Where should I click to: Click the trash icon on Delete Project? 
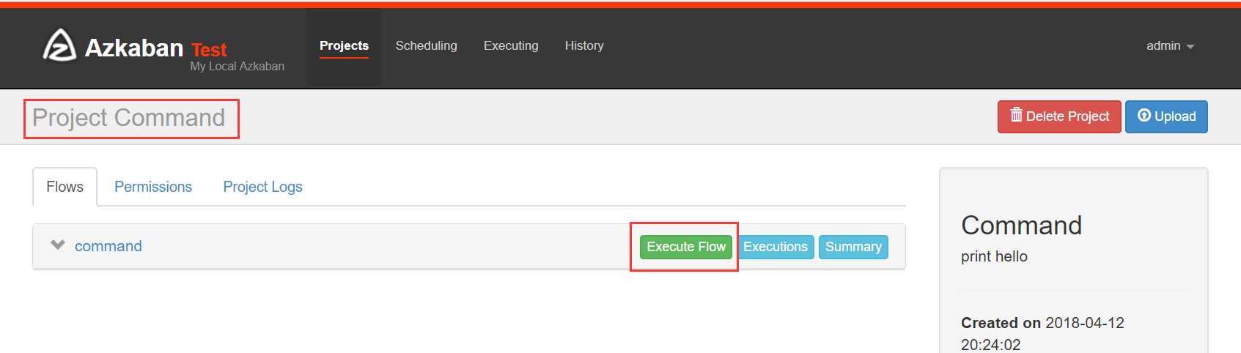(x=1016, y=115)
